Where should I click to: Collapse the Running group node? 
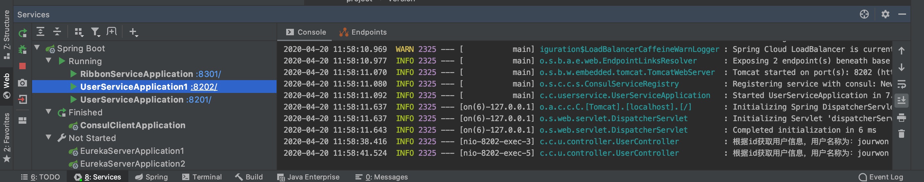48,61
